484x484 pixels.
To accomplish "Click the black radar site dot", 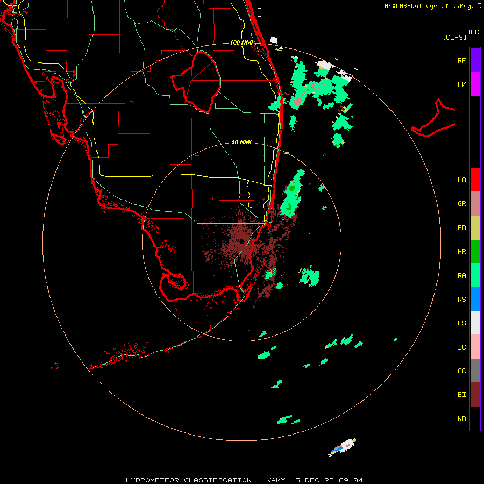I will (242, 241).
